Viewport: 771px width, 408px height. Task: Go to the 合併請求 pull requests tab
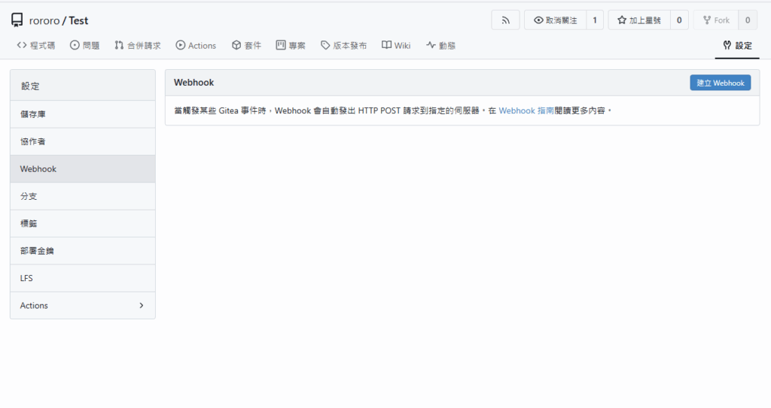pyautogui.click(x=138, y=46)
